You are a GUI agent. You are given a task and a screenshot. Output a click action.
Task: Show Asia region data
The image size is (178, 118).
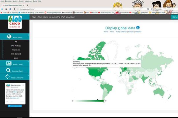pyautogui.click(x=117, y=31)
